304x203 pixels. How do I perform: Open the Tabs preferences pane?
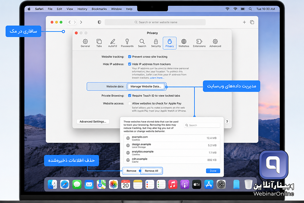[99, 43]
